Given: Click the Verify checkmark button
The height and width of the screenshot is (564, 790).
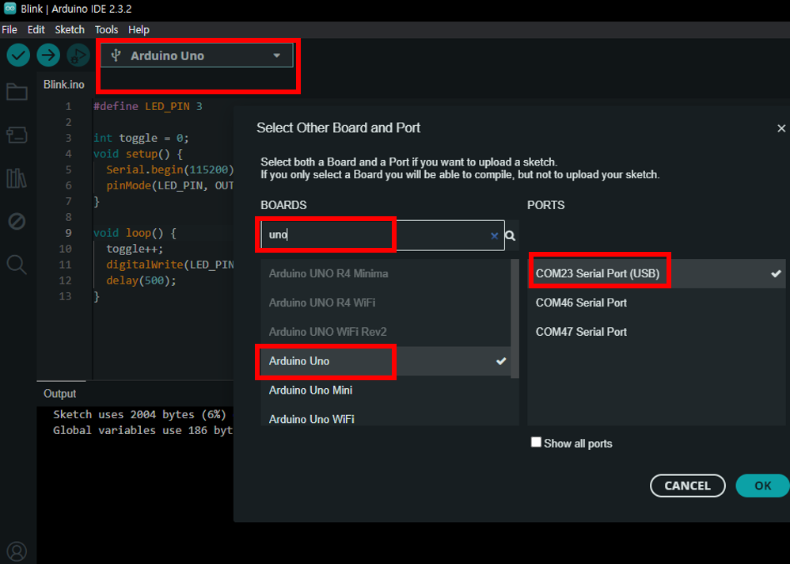Looking at the screenshot, I should point(18,55).
